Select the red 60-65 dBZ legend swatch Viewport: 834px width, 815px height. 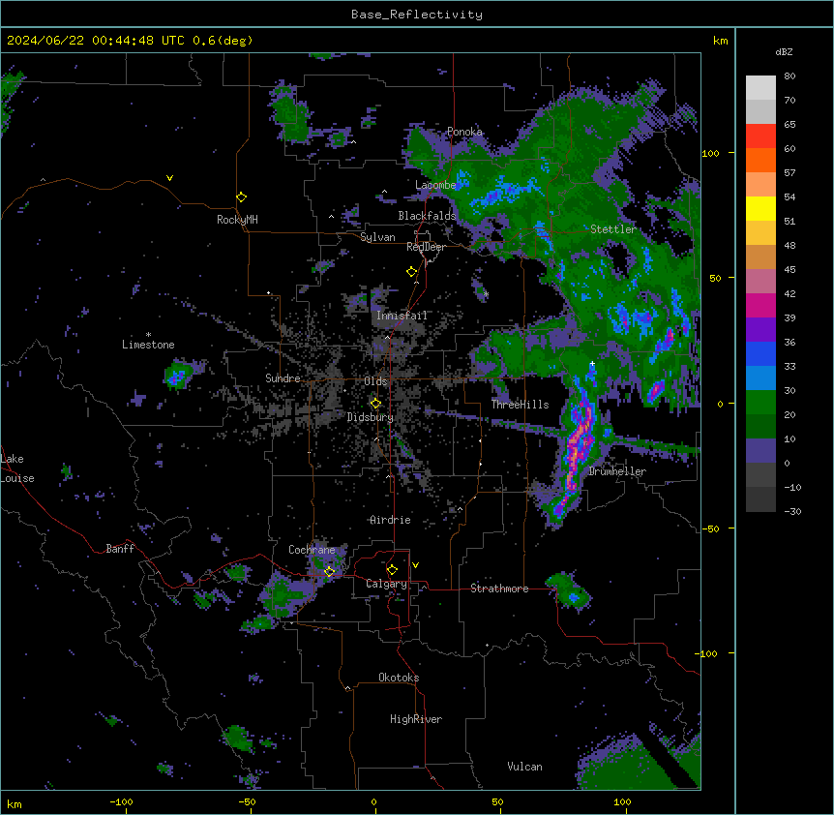point(760,136)
